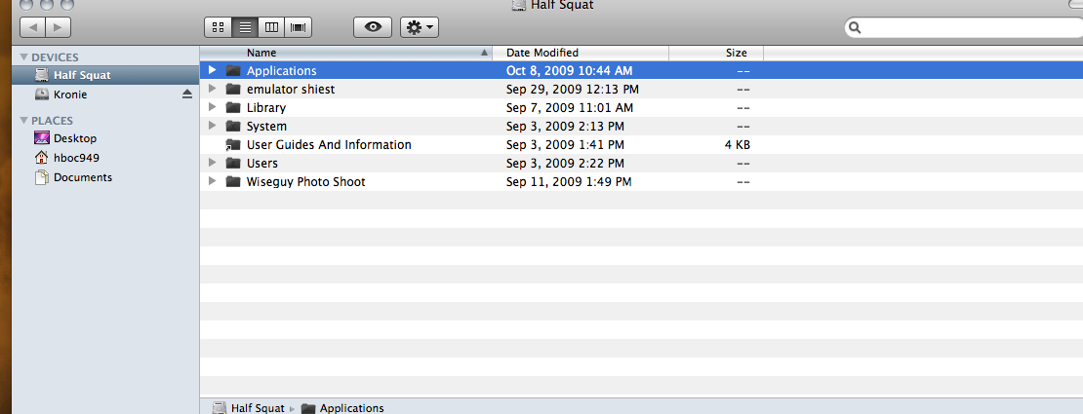Image resolution: width=1083 pixels, height=414 pixels.
Task: Click the Library folder icon
Action: tap(233, 107)
